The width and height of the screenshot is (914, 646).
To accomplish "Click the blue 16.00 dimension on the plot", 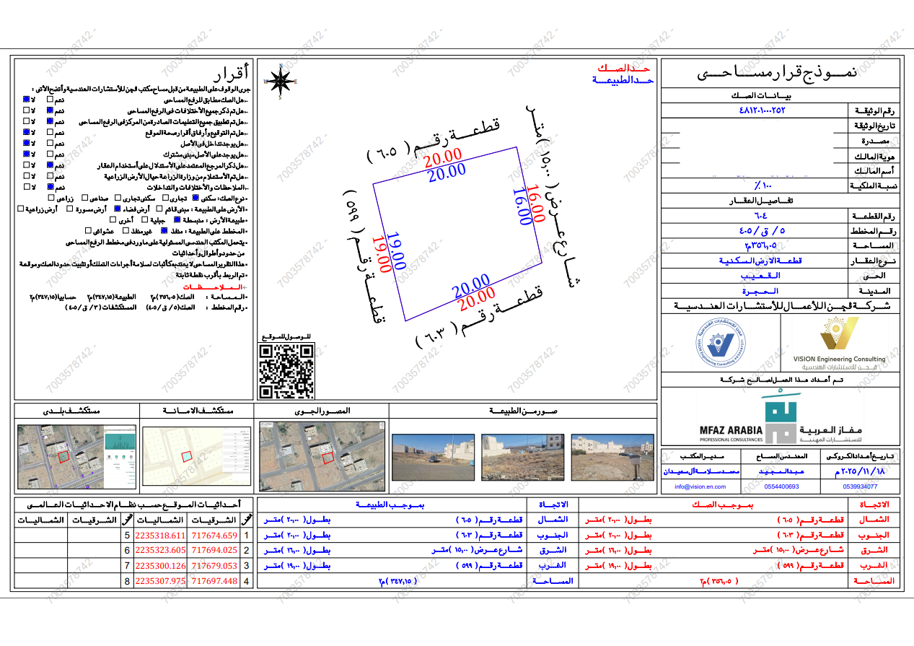I will pyautogui.click(x=524, y=207).
